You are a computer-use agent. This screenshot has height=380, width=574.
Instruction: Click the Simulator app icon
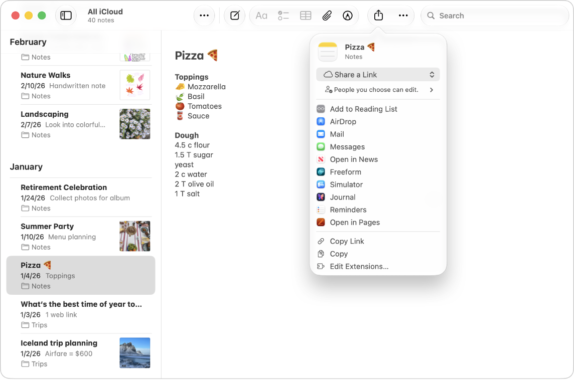pos(321,184)
